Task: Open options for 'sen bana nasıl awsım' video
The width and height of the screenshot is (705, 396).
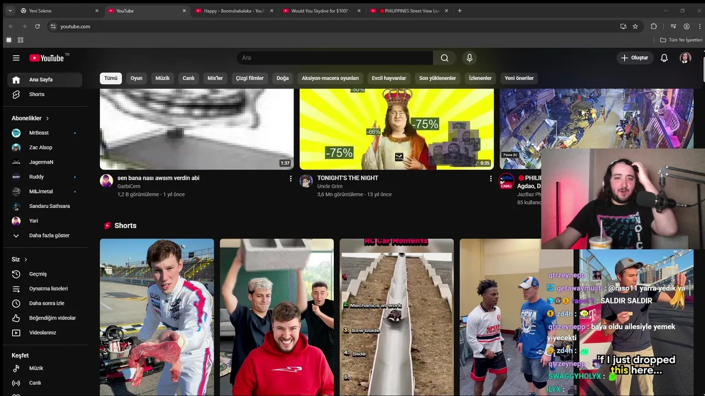Action: pyautogui.click(x=291, y=179)
